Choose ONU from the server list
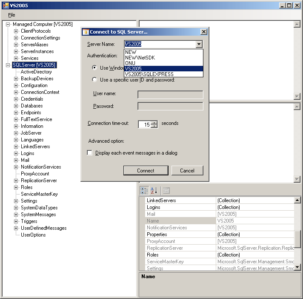Image resolution: width=303 pixels, height=299 pixels. pos(163,63)
